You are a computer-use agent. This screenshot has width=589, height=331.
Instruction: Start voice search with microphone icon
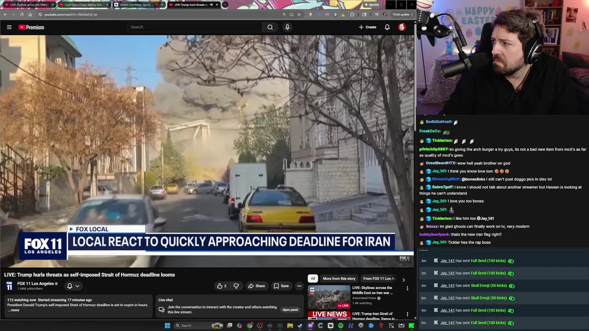click(x=287, y=27)
